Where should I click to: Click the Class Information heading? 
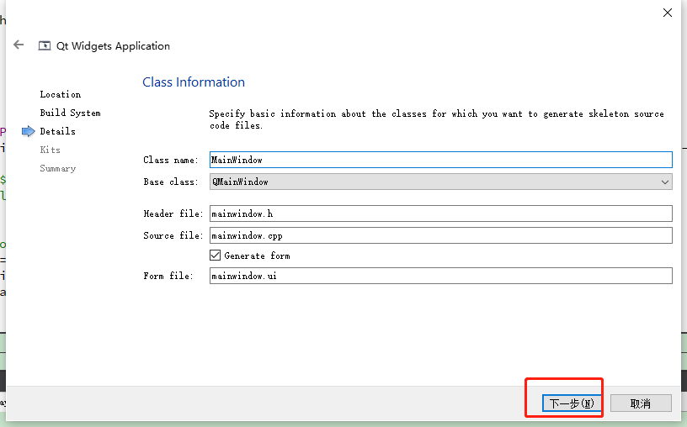click(194, 82)
